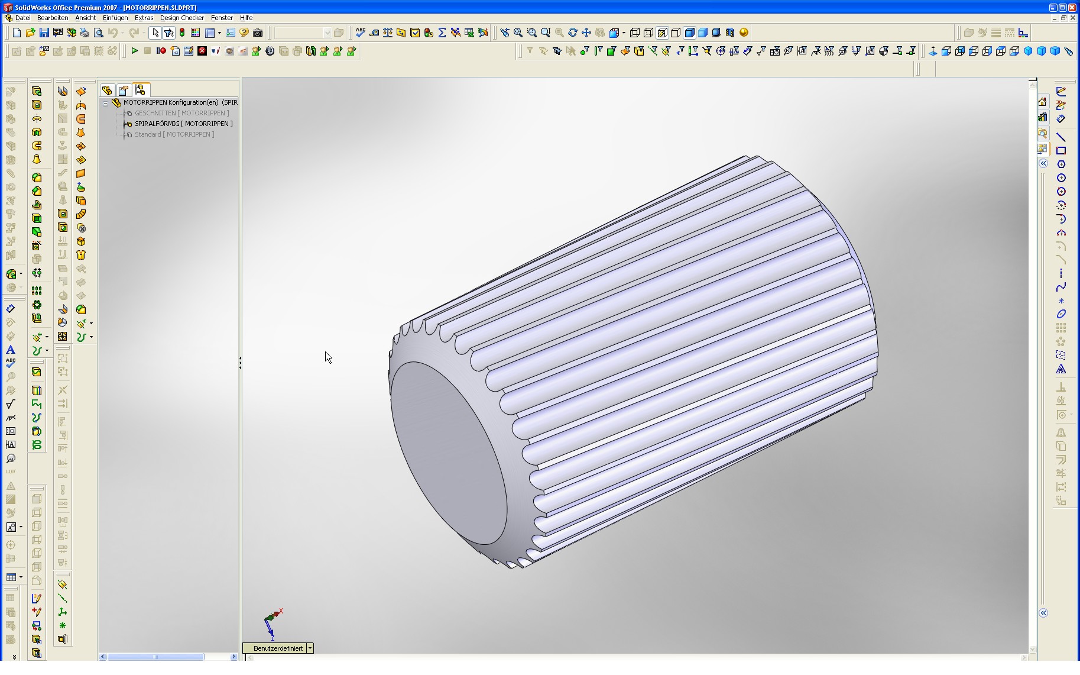This screenshot has height=675, width=1080.
Task: Click the Home icon in task pane
Action: pyautogui.click(x=1042, y=102)
